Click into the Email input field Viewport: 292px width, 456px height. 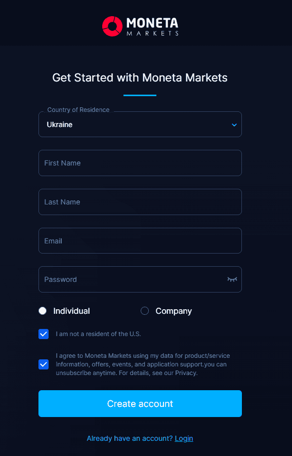[140, 240]
